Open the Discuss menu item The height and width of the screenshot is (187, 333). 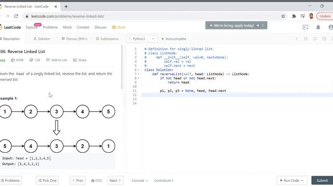(100, 27)
